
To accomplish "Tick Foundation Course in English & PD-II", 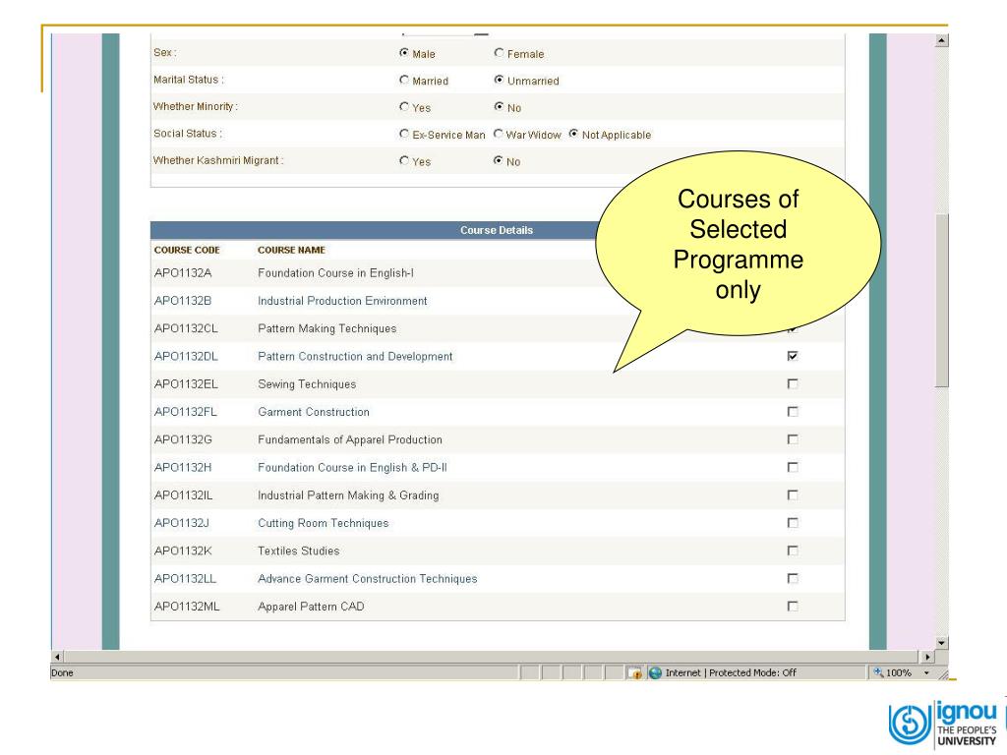I will (793, 467).
